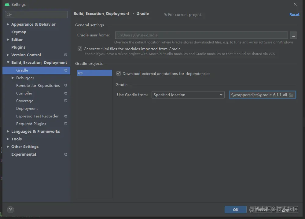
Task: Expand Appearance & Behavior section
Action: (x=8, y=24)
